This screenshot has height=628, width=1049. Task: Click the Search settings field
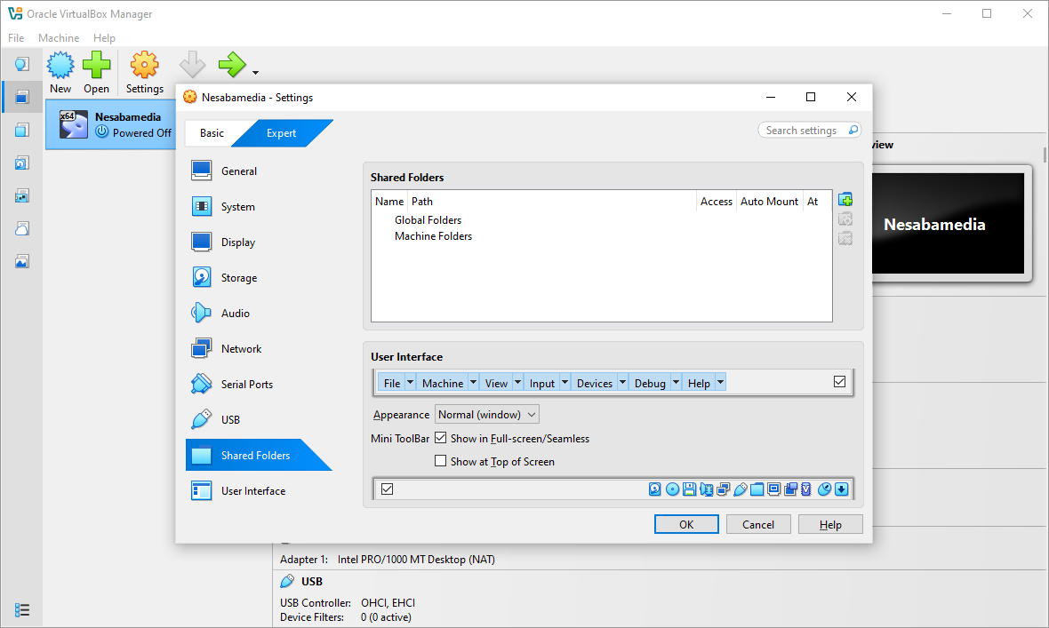pos(809,131)
